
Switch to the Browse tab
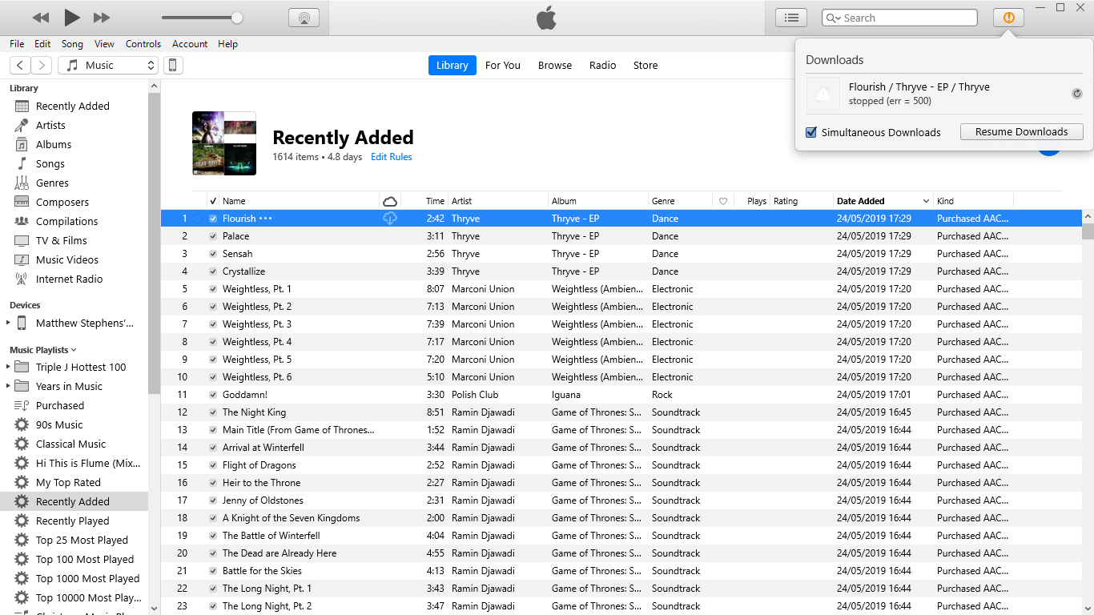(555, 66)
